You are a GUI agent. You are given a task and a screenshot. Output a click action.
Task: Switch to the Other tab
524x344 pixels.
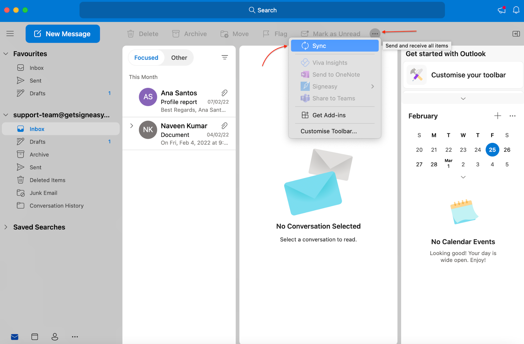point(179,58)
